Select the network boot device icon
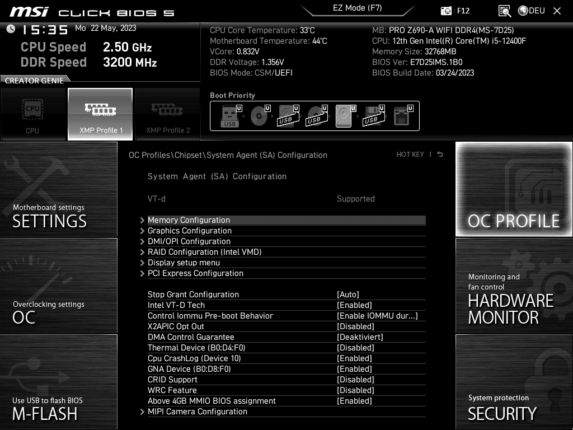Screen dimensions: 573x430 tap(403, 116)
